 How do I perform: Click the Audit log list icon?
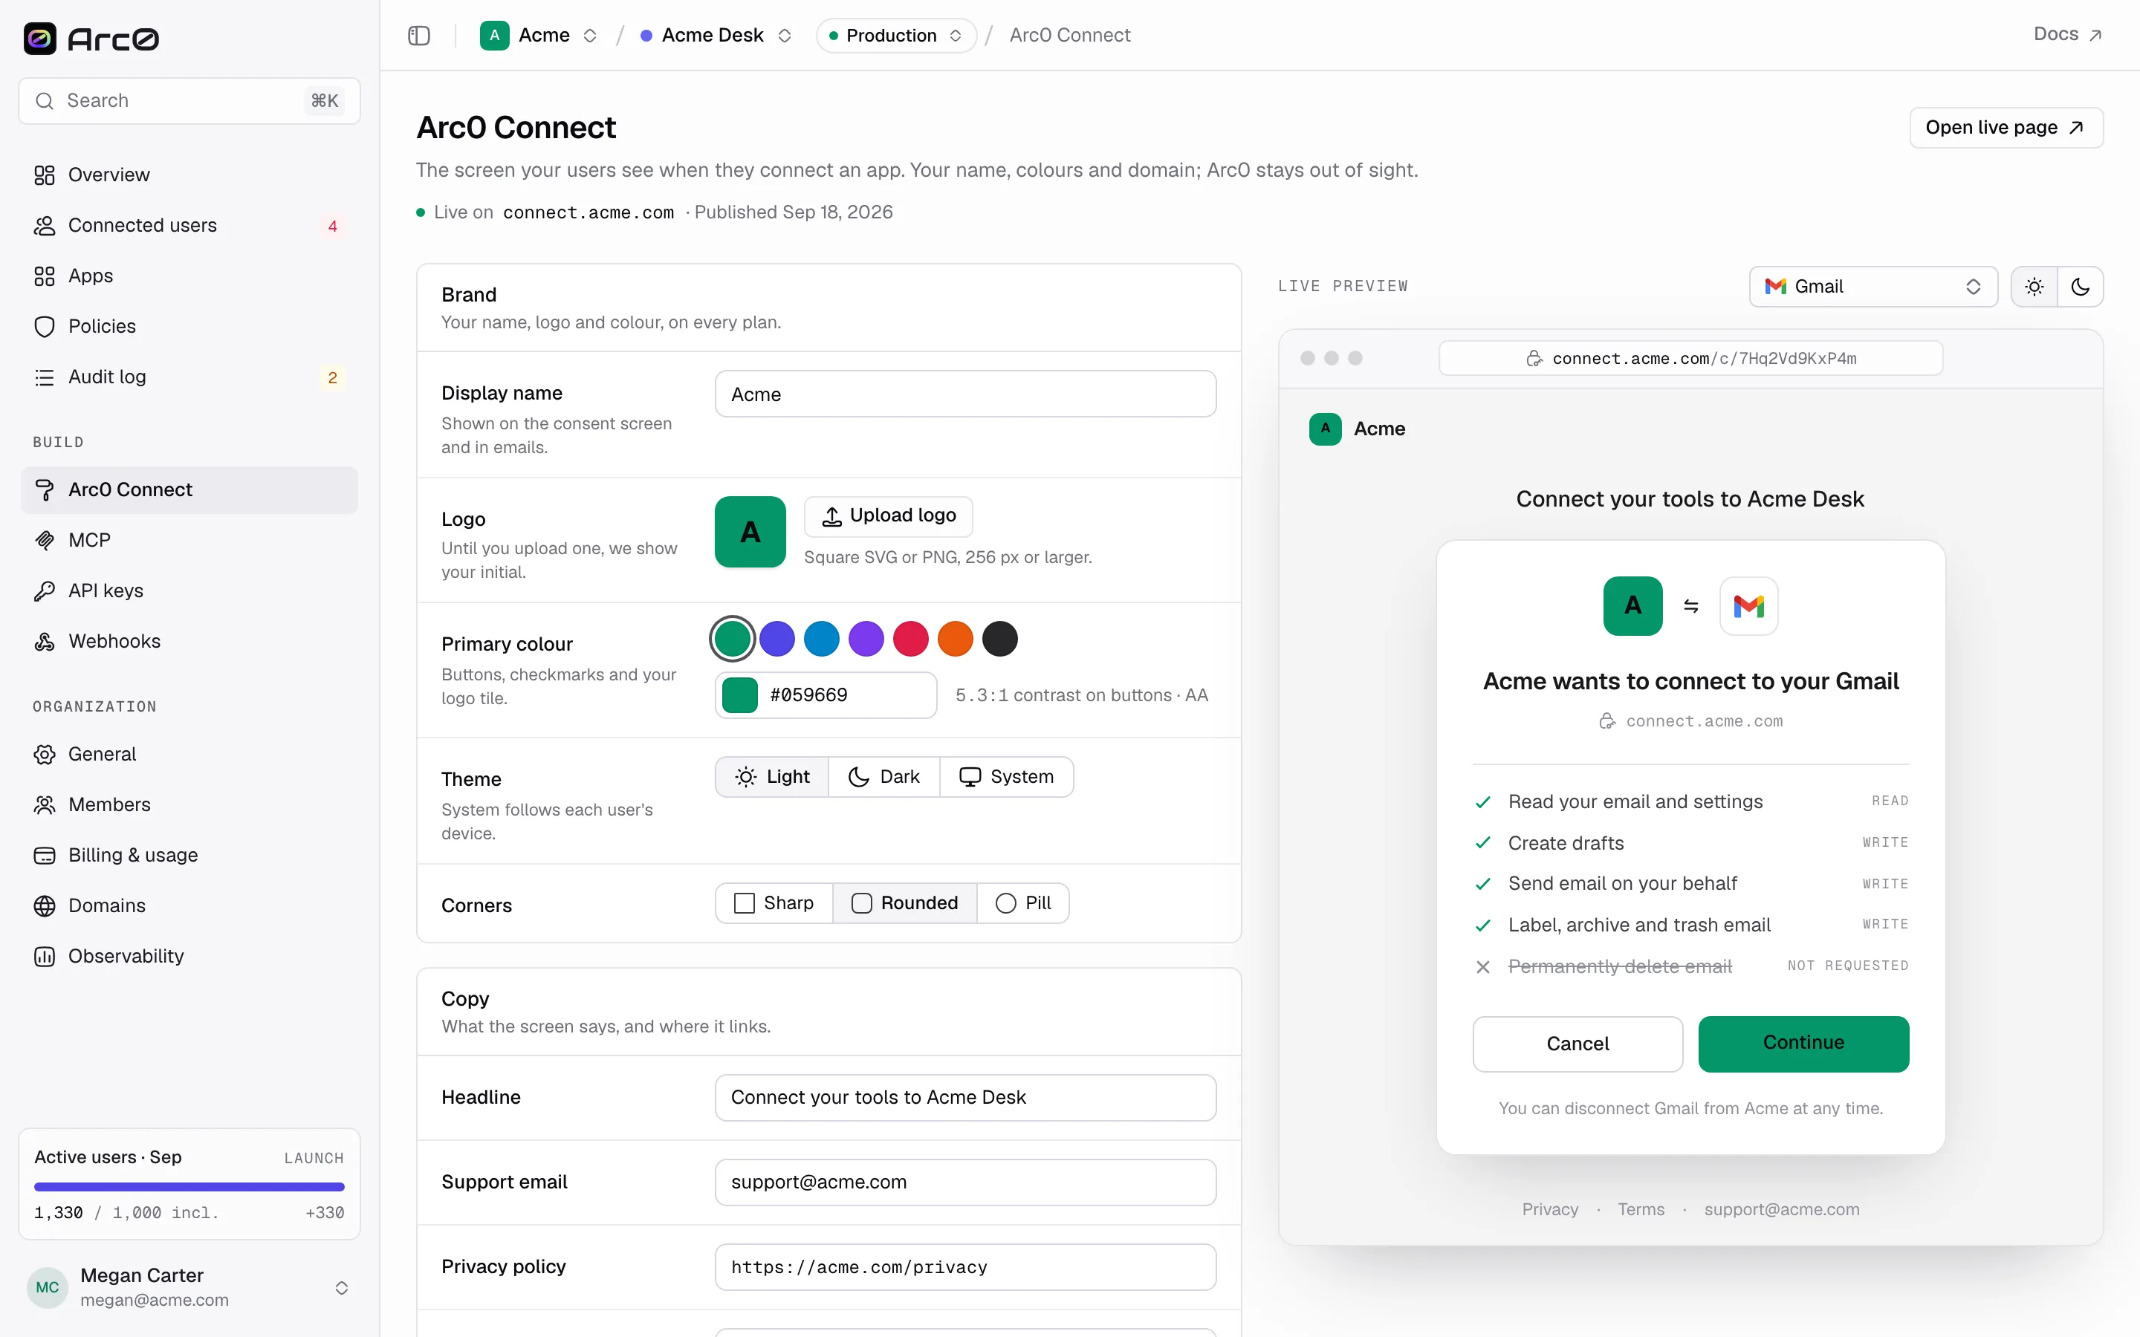point(45,377)
